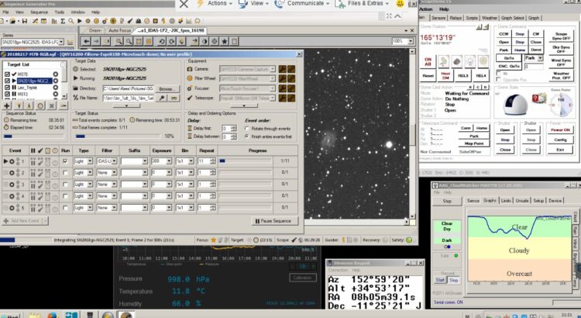
Task: Click the Power ON button in ScopeDome
Action: [x=560, y=130]
